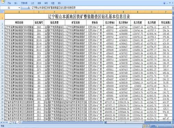Switch to Page Break Preview in status bar
The width and height of the screenshot is (174, 128).
click(x=149, y=126)
